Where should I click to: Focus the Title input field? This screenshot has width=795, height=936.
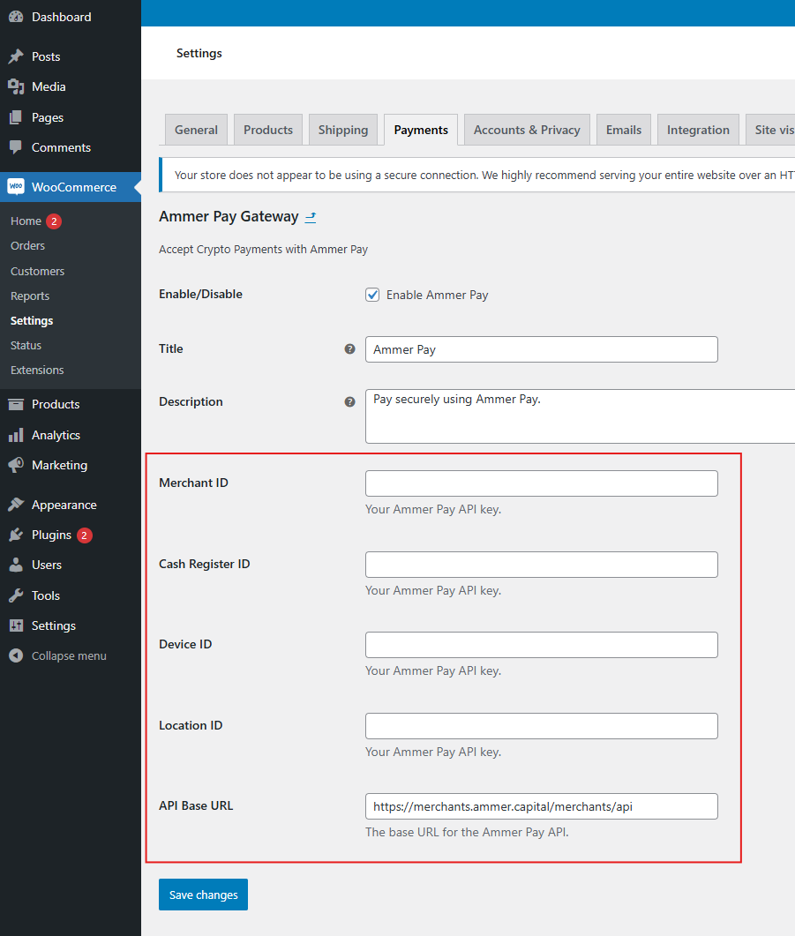(542, 349)
